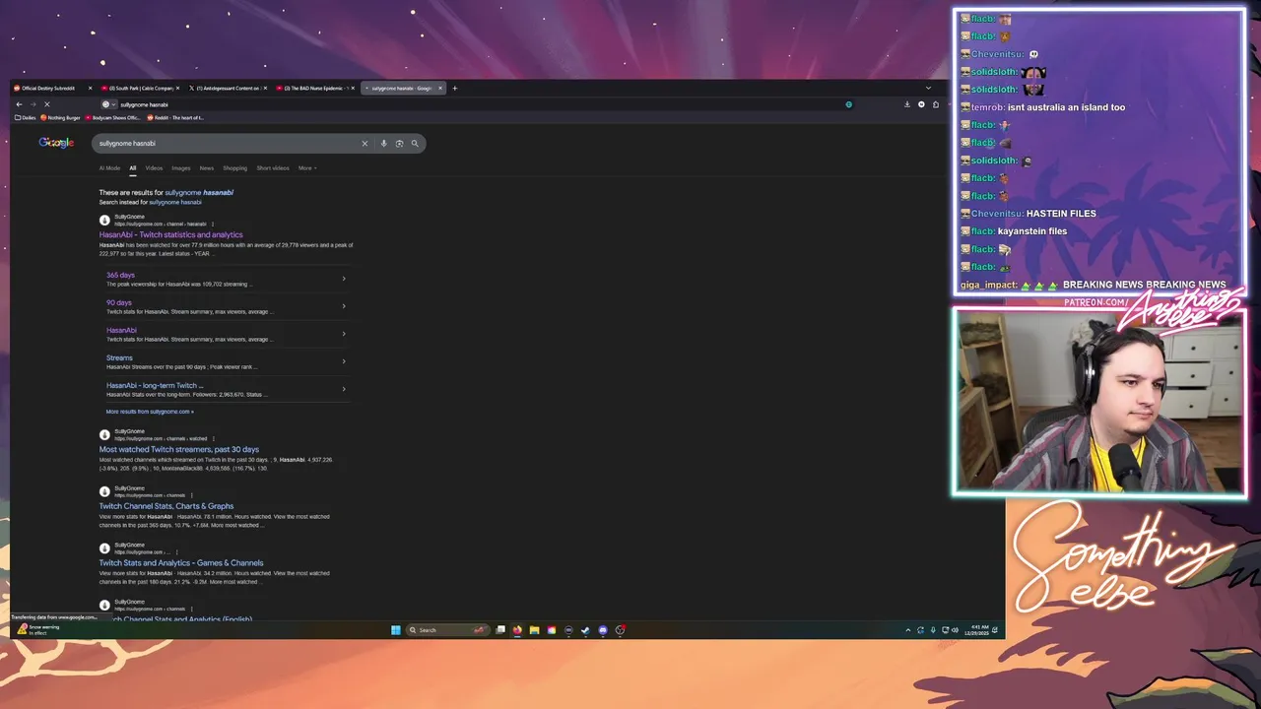Screen dimensions: 1261x709
Task: Go back with the browser back arrow
Action: 19,104
